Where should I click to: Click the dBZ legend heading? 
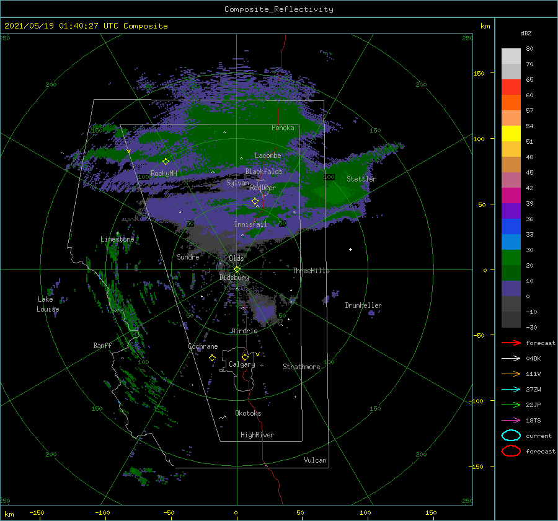coord(526,33)
